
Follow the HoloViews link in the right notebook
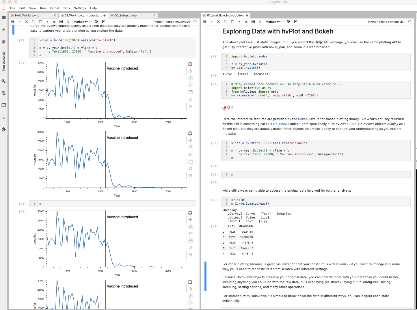coord(281,124)
